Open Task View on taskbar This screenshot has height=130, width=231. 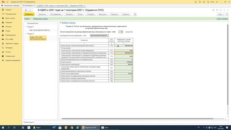point(14,127)
